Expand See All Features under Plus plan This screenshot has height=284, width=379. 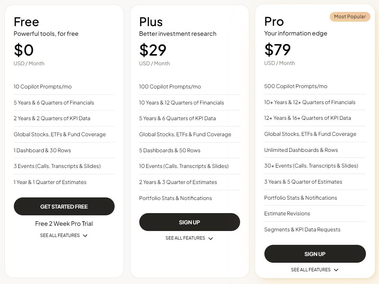(189, 238)
